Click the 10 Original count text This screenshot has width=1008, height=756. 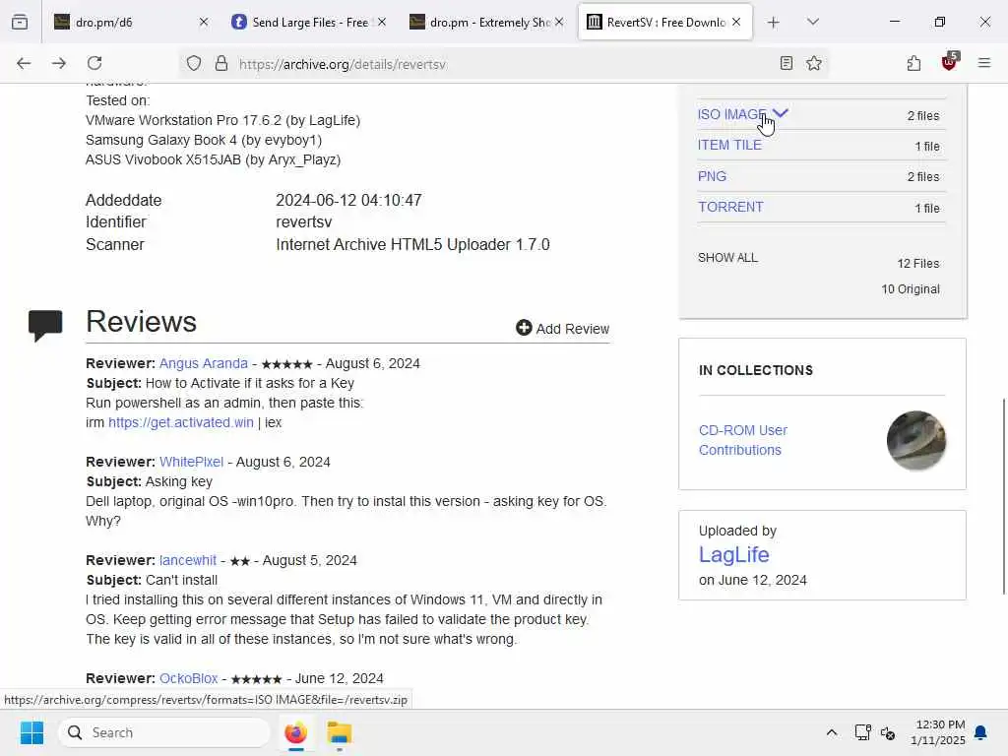coord(911,289)
